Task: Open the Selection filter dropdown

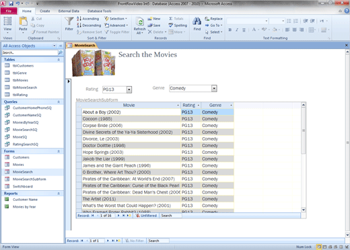Action: pyautogui.click(x=116, y=19)
